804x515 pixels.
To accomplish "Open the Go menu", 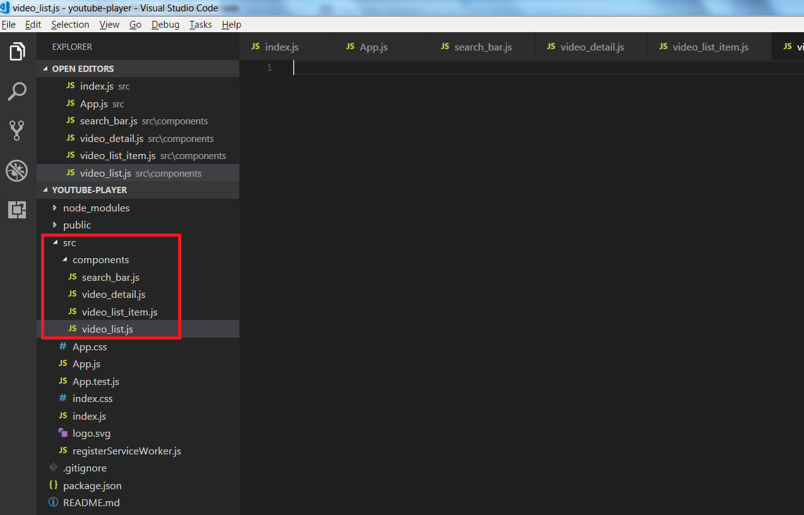I will (x=135, y=25).
